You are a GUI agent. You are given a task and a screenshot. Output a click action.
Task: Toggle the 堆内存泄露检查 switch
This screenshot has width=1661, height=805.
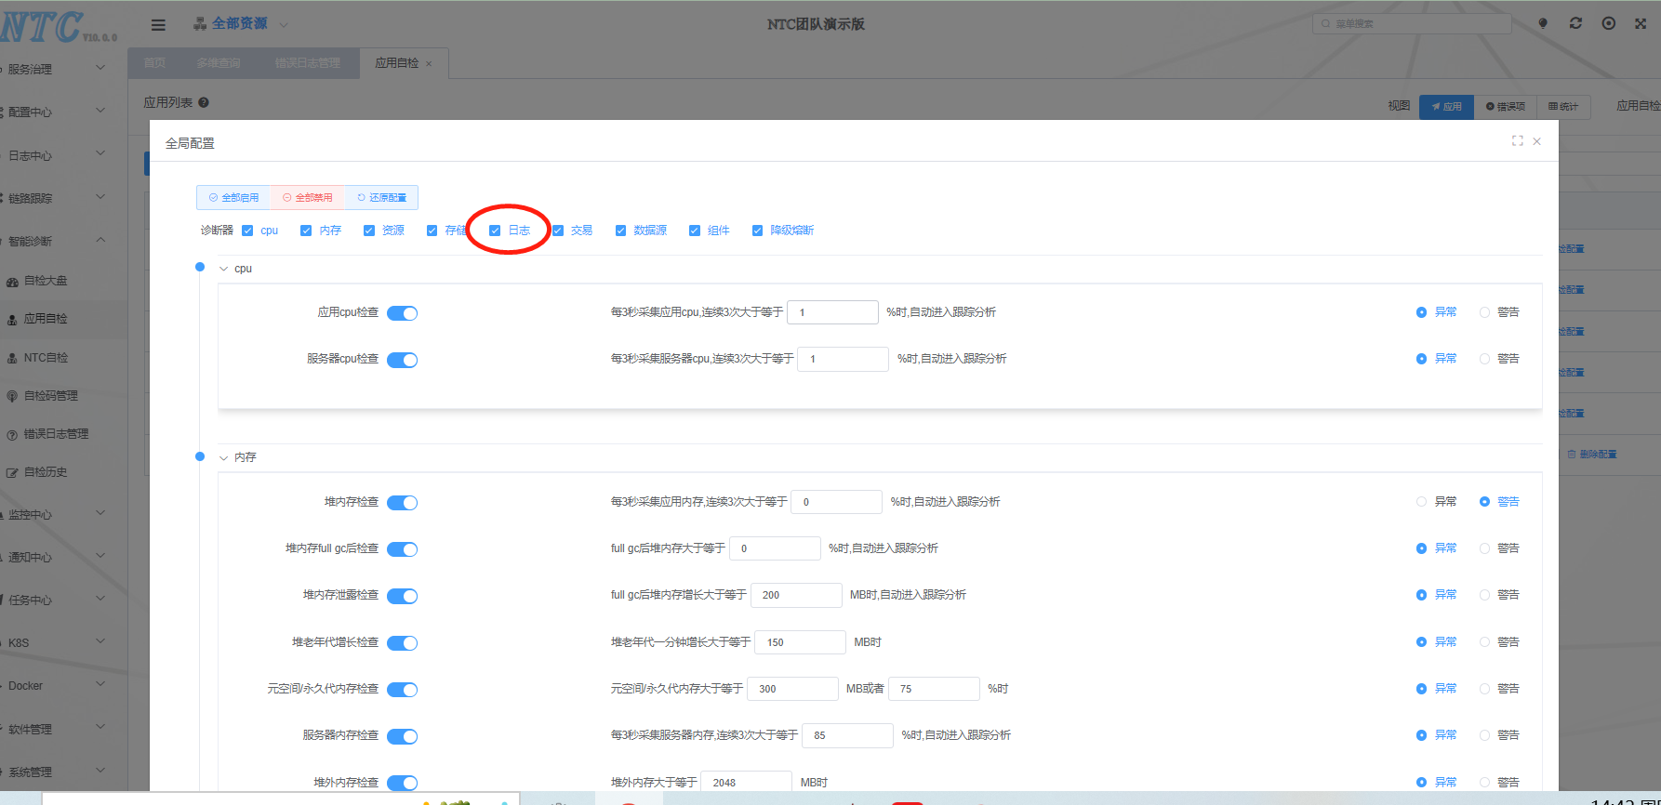point(402,596)
